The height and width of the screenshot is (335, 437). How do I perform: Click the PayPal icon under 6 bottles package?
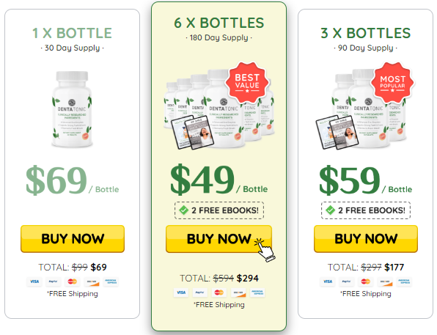(200, 292)
